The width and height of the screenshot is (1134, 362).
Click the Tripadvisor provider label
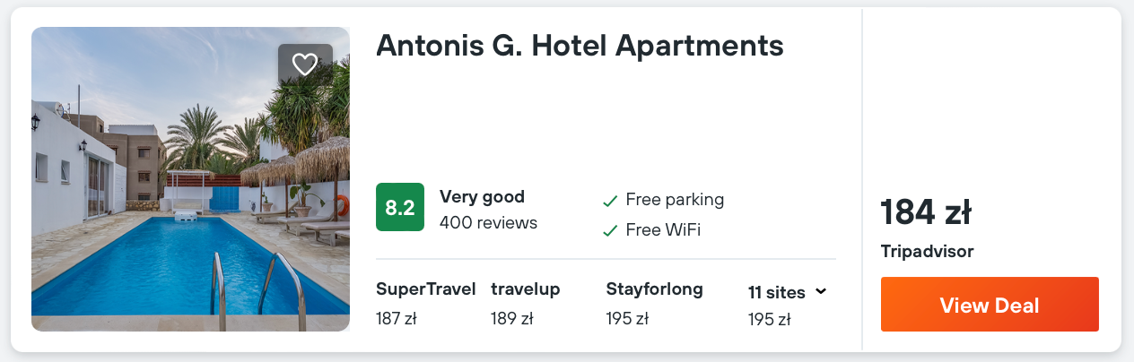[x=927, y=252]
